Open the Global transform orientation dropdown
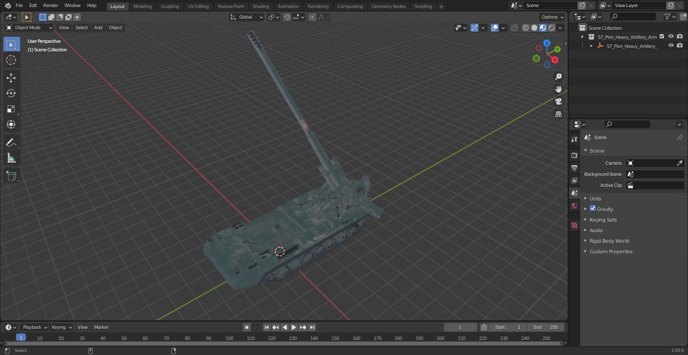Viewport: 688px width, 355px height. tap(247, 17)
